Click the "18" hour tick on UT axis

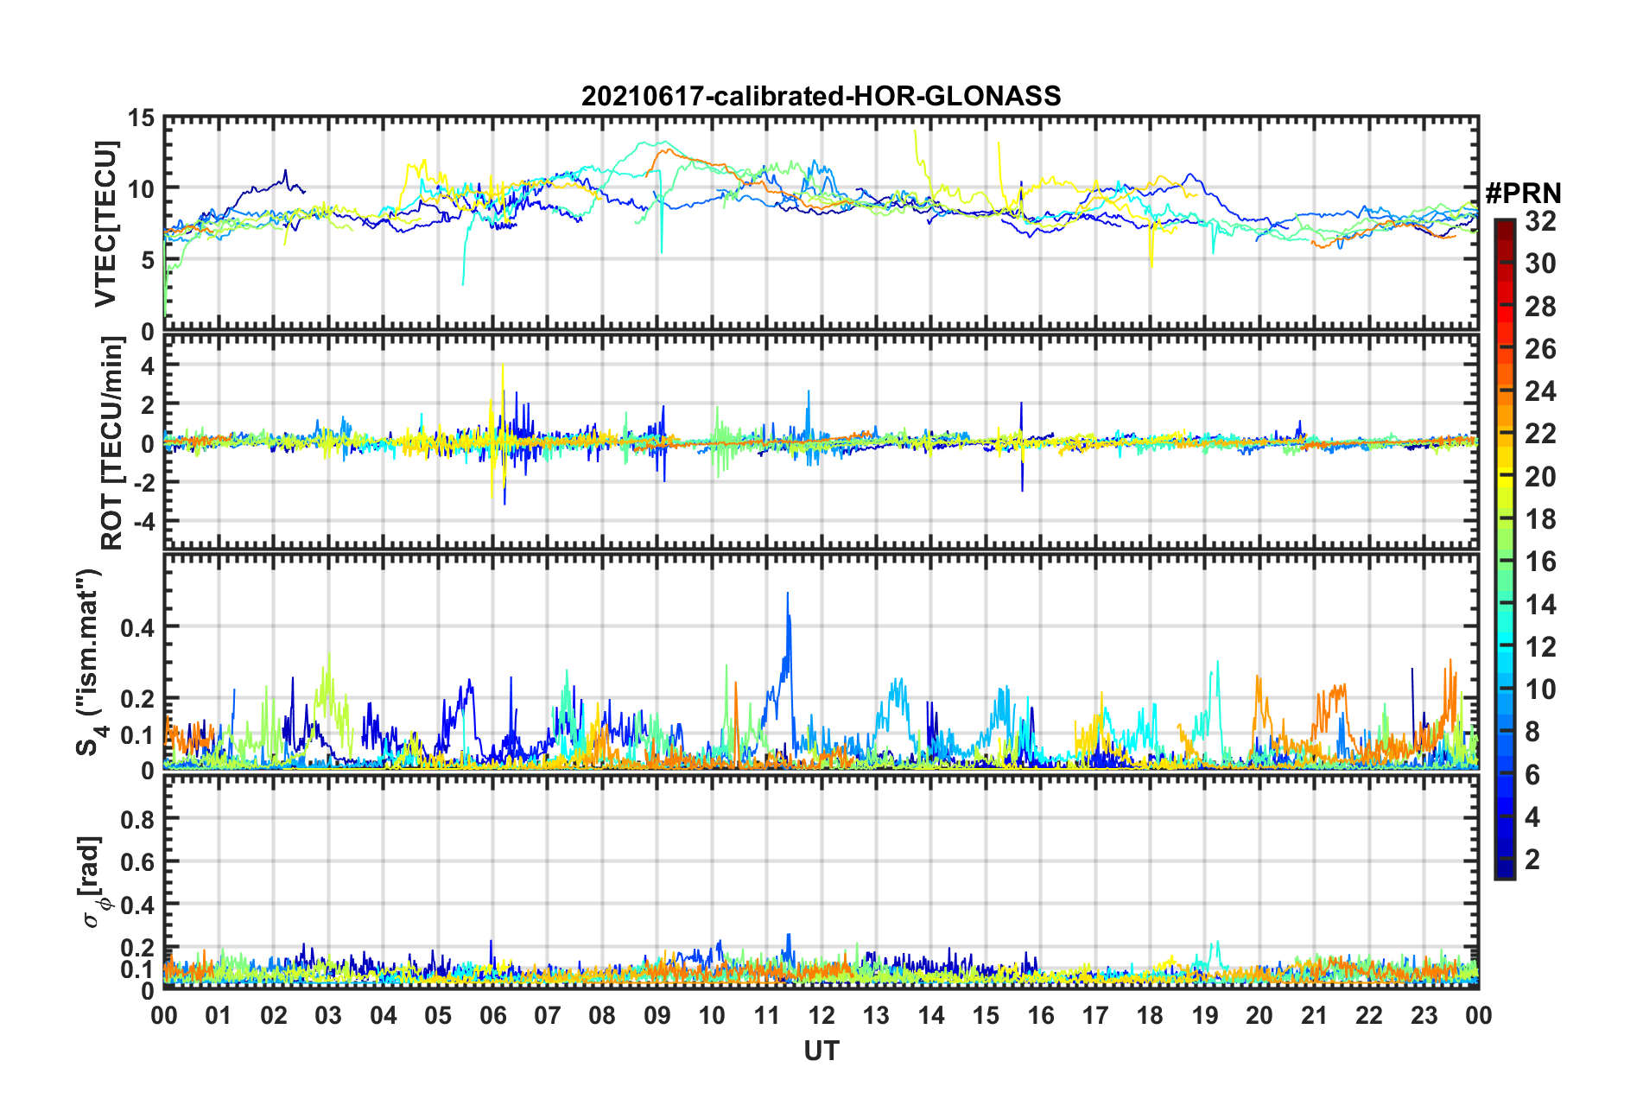click(1150, 1015)
